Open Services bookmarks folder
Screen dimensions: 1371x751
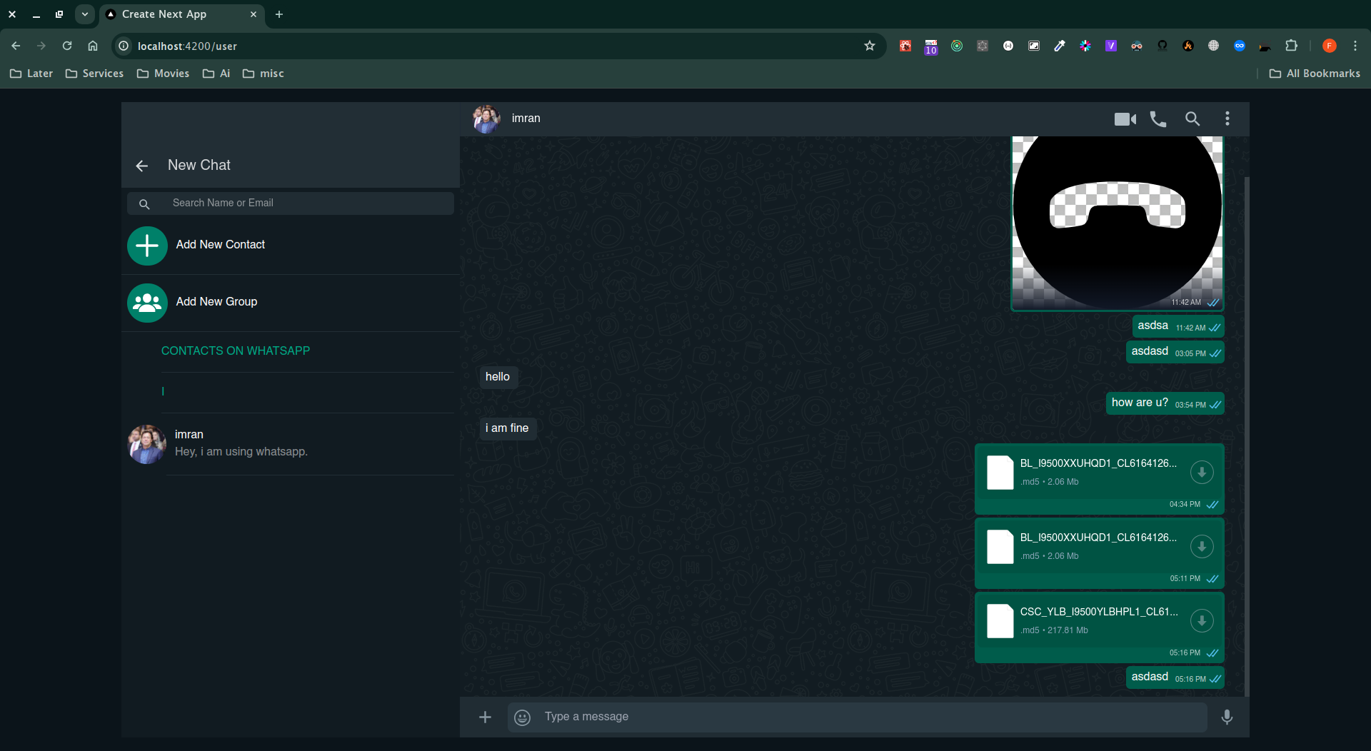(94, 74)
